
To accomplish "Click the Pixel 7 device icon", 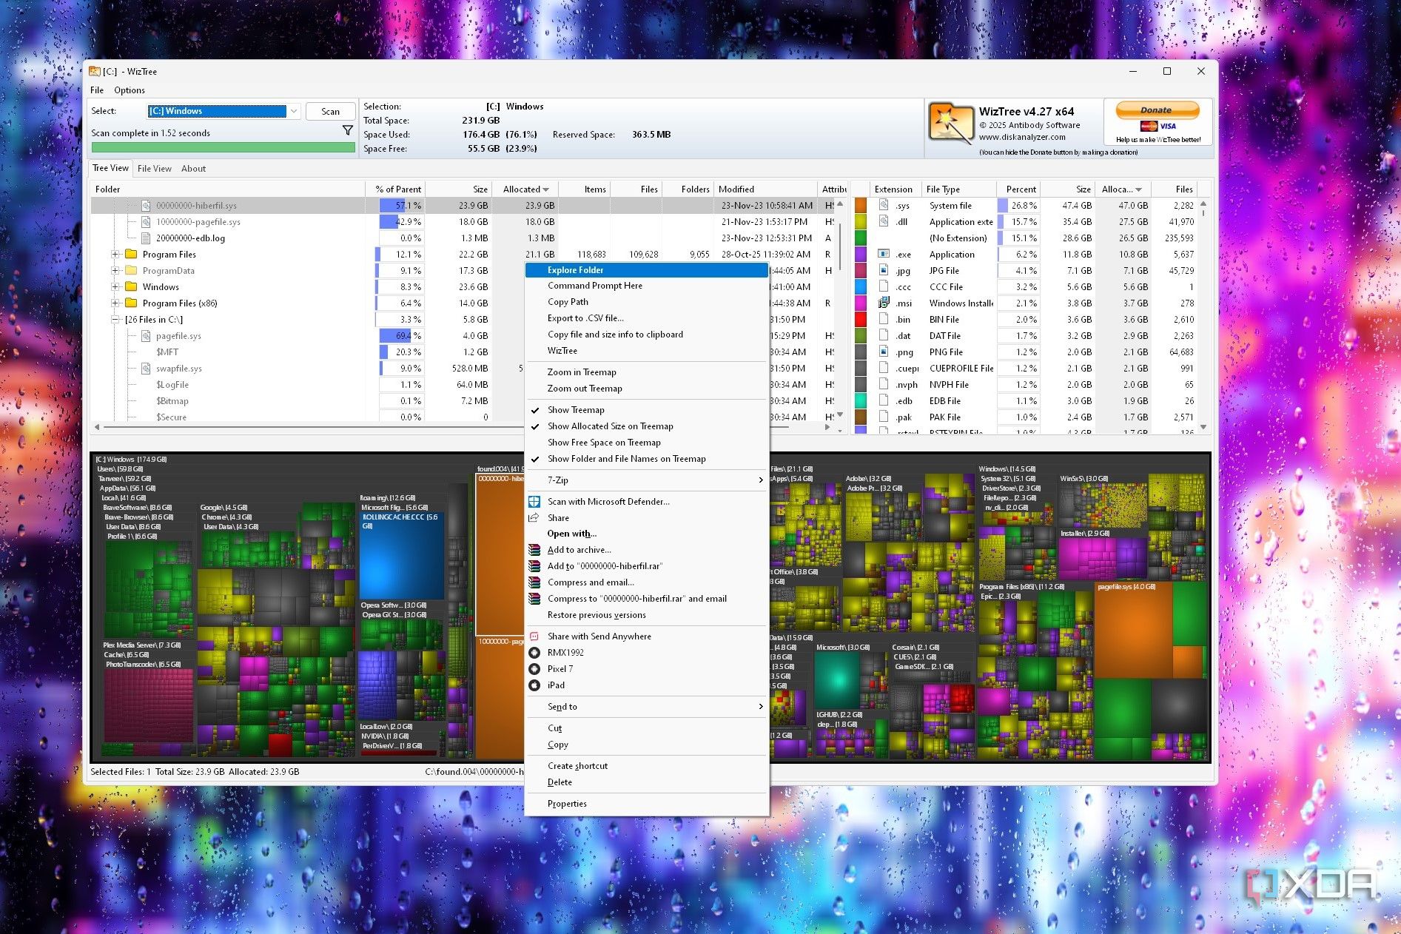I will pyautogui.click(x=534, y=669).
